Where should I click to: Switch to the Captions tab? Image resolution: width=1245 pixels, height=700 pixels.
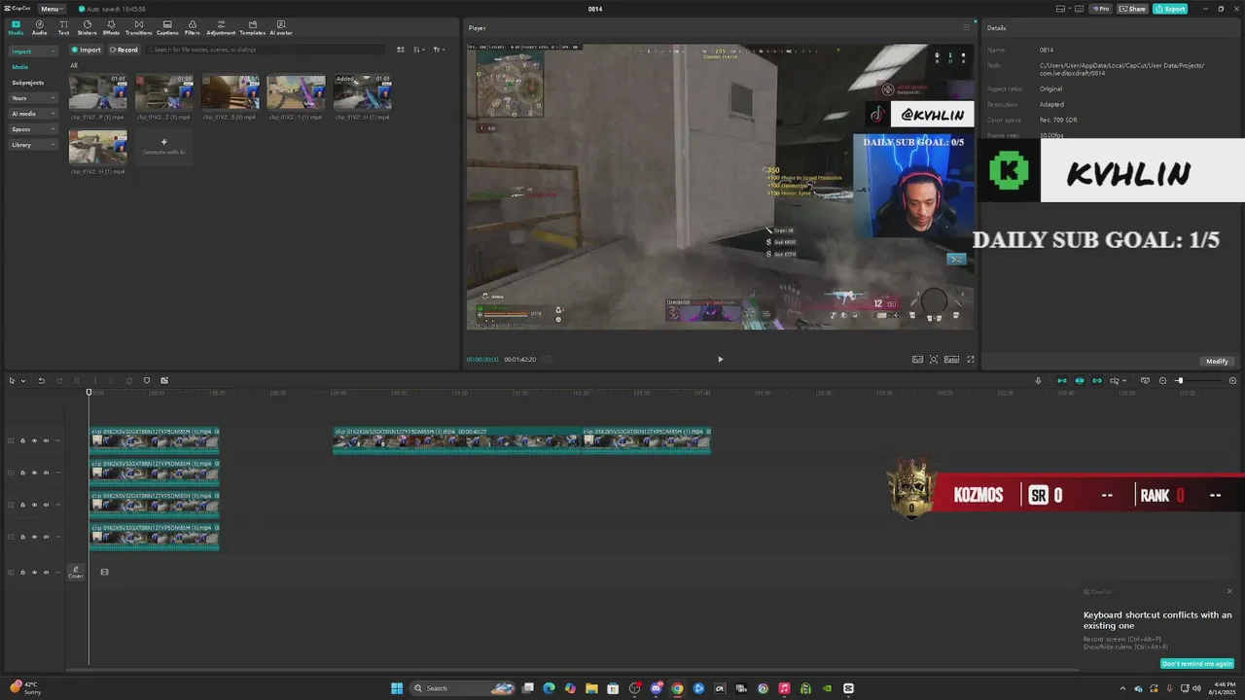pyautogui.click(x=167, y=27)
